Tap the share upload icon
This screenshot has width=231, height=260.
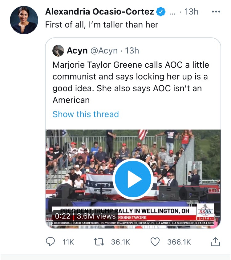click(x=215, y=242)
